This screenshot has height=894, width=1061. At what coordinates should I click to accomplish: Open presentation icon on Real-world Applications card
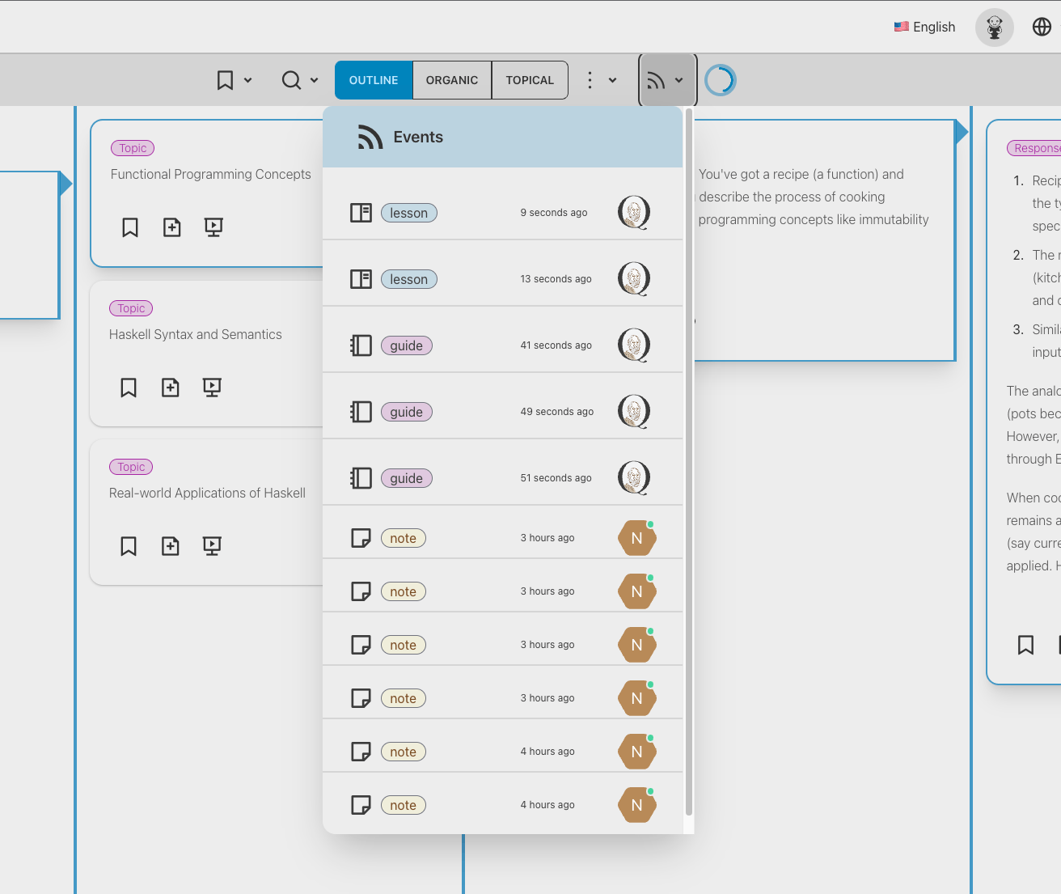tap(212, 546)
